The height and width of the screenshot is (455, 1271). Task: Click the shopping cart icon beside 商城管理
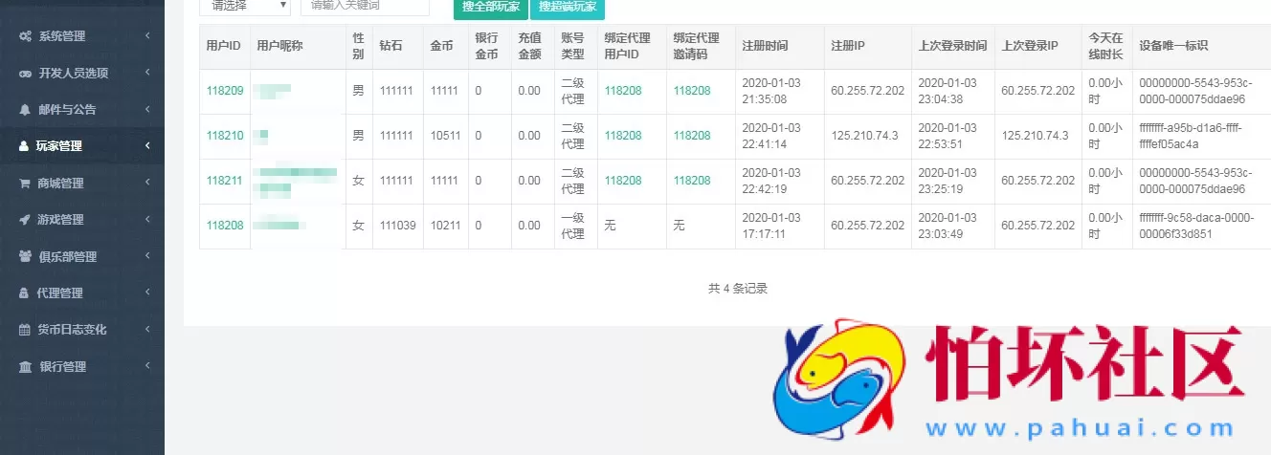(x=26, y=184)
